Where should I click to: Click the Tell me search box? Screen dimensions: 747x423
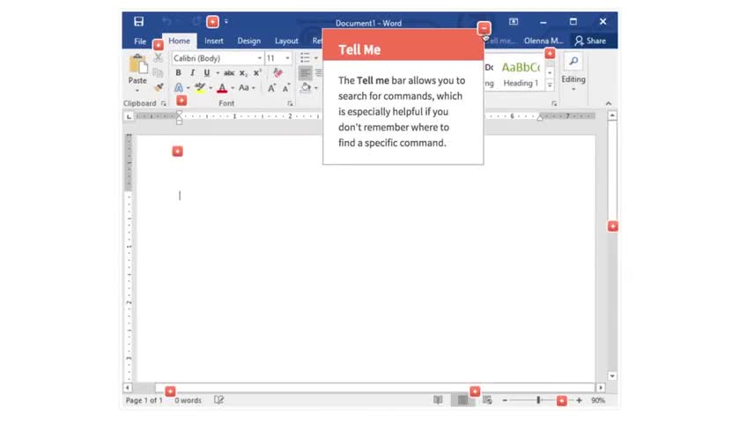click(x=500, y=41)
